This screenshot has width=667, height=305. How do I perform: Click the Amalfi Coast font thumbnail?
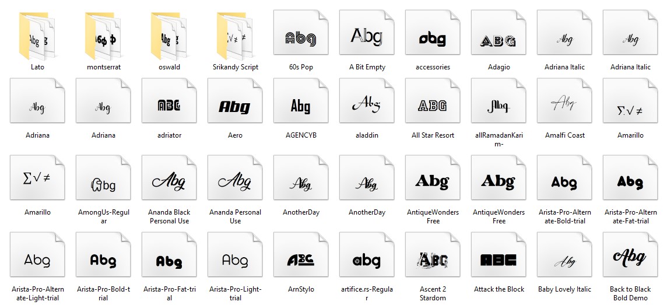point(564,106)
